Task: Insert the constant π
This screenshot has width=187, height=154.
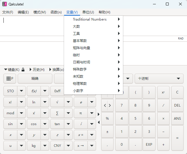Action: click(x=81, y=113)
